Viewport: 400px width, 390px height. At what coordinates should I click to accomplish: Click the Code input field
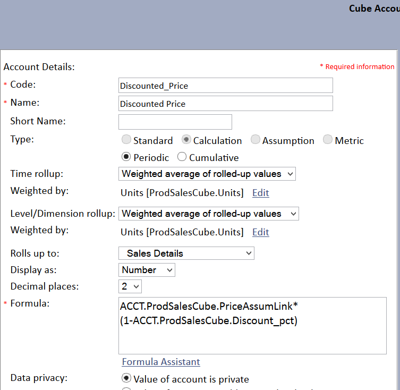click(226, 86)
